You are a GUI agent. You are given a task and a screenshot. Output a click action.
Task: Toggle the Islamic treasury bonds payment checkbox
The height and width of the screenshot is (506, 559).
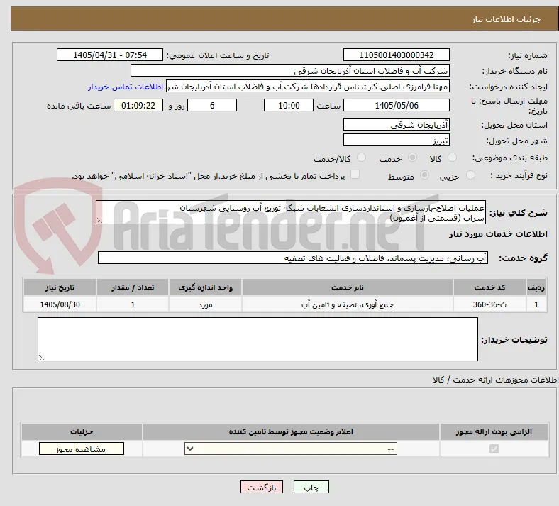tap(355, 175)
